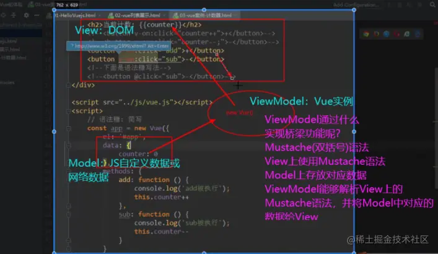Click the counter: 0 line
The height and width of the screenshot is (254, 438).
coord(138,154)
